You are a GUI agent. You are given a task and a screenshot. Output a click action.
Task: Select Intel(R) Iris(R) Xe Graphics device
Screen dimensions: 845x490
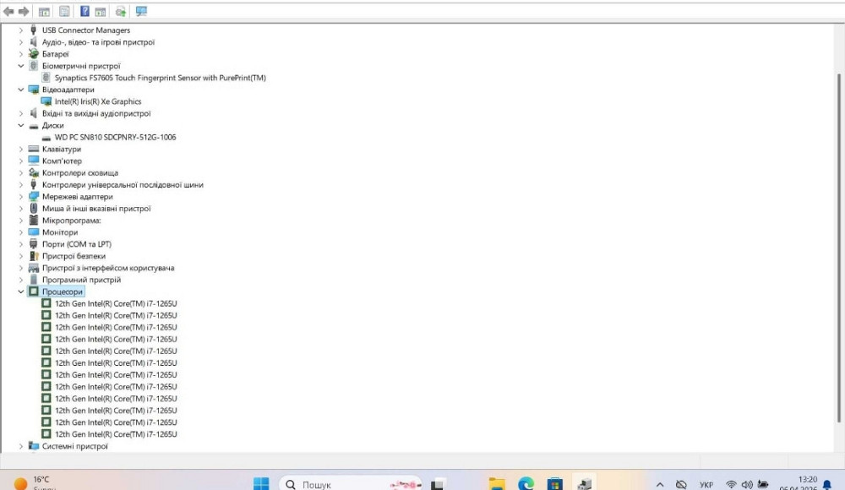tap(97, 101)
